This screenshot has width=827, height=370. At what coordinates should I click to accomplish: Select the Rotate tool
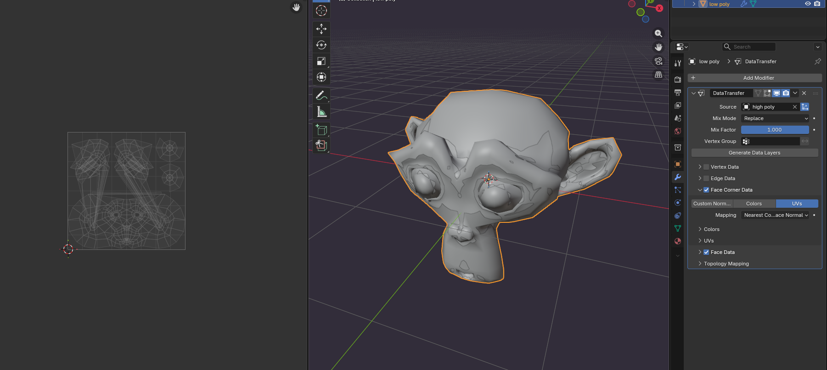click(321, 45)
